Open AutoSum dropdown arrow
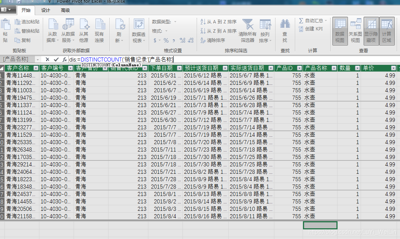Screen dimensions: 400x239 326,21
